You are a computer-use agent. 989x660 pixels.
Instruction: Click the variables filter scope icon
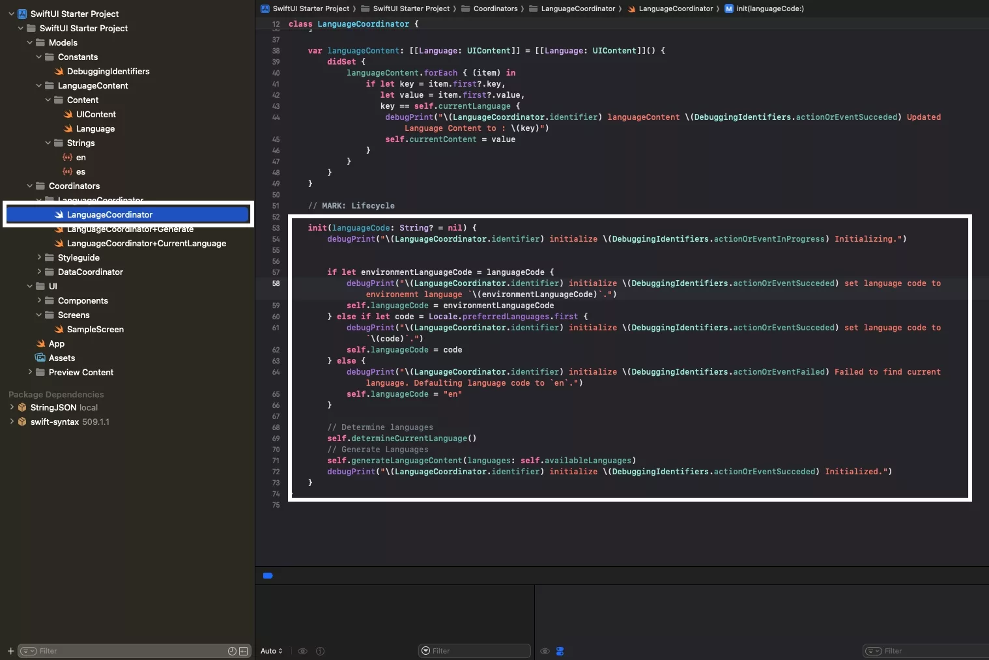pyautogui.click(x=425, y=651)
